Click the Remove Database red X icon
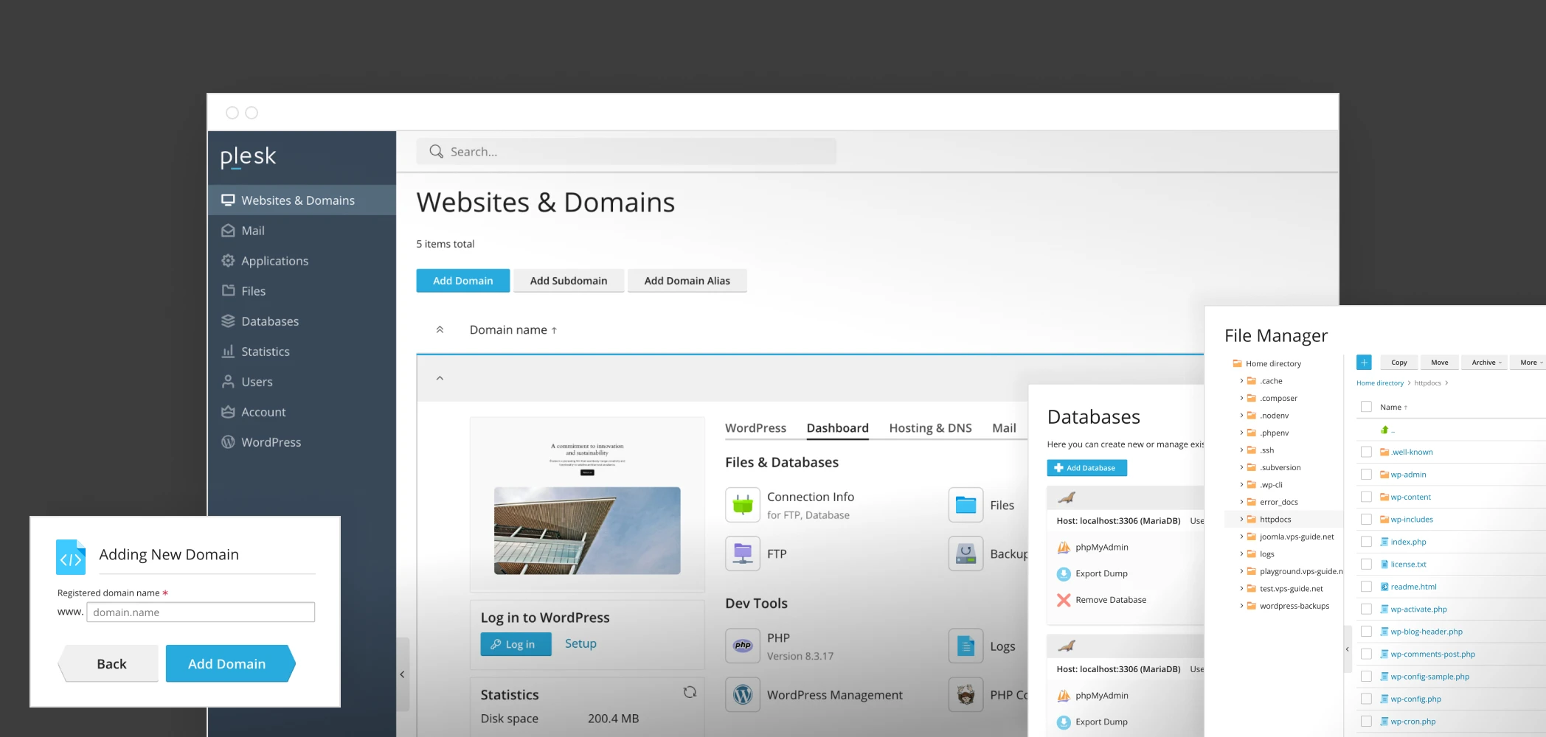 pyautogui.click(x=1064, y=600)
